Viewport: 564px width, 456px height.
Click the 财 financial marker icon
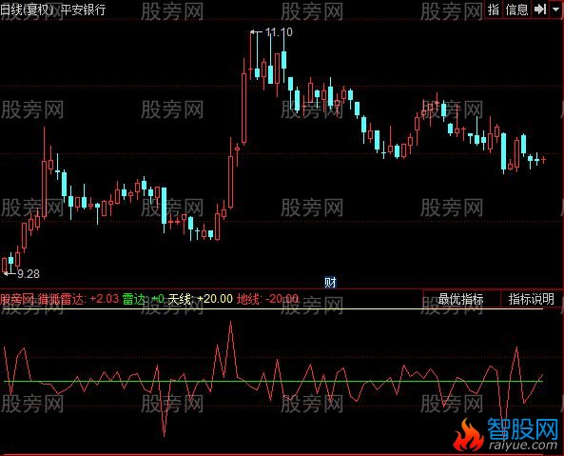pos(330,283)
